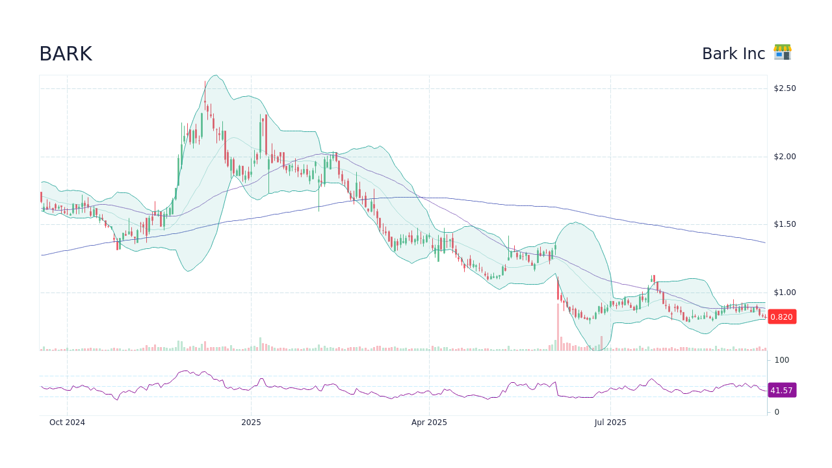Click the storefront emoji next to Bark Inc

(783, 52)
